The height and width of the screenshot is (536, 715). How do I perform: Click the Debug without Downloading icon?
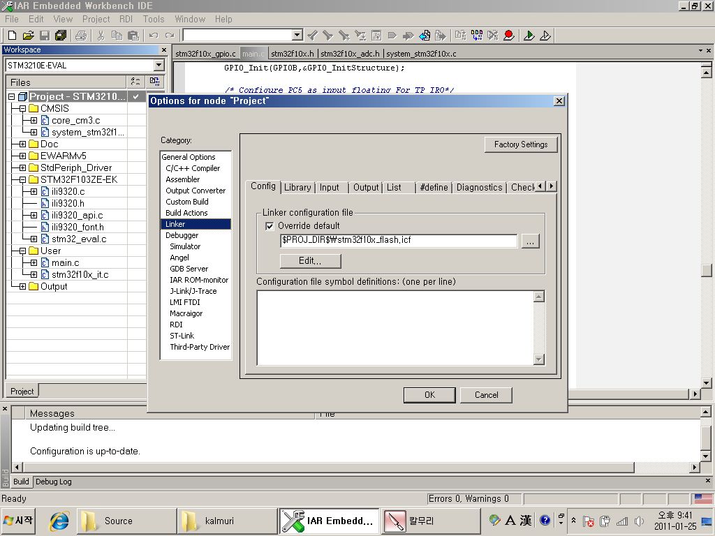[x=545, y=35]
